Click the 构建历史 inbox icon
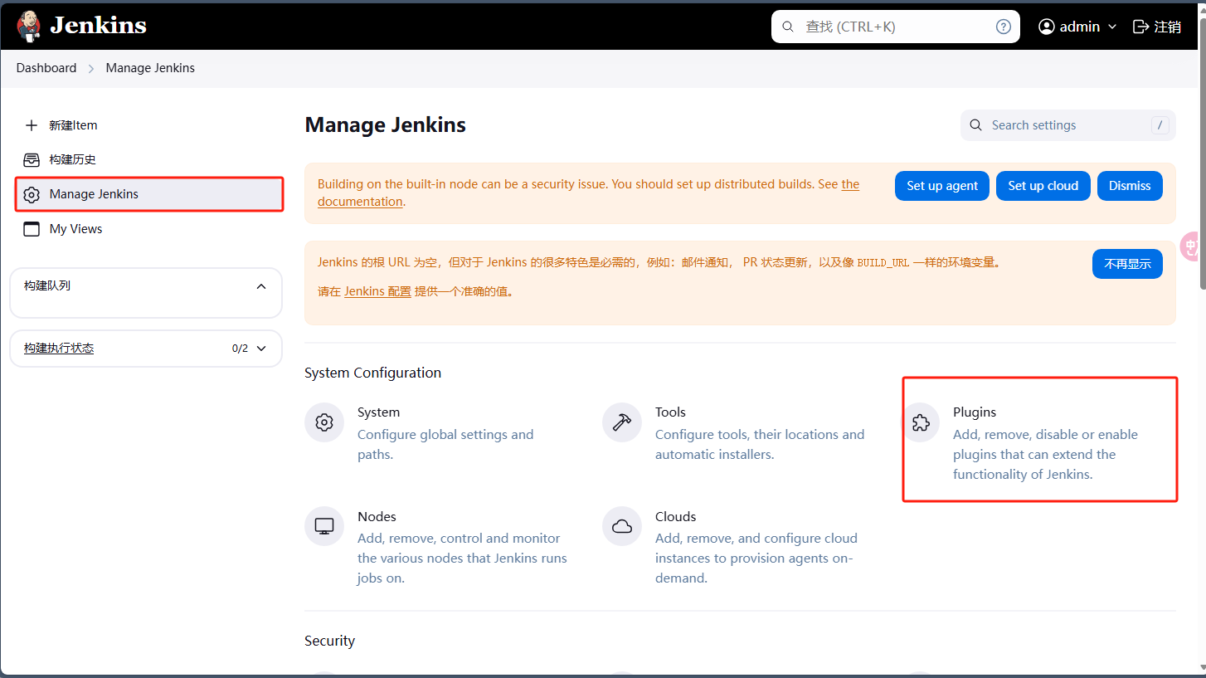The image size is (1206, 678). click(x=32, y=159)
